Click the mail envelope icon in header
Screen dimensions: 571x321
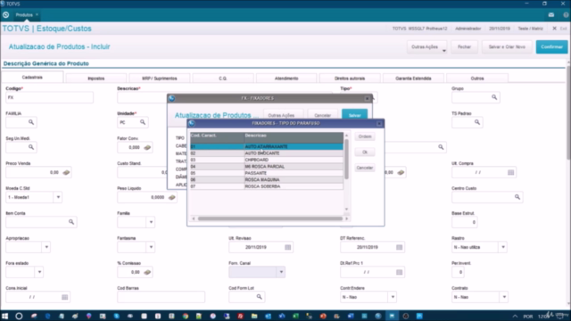(551, 15)
